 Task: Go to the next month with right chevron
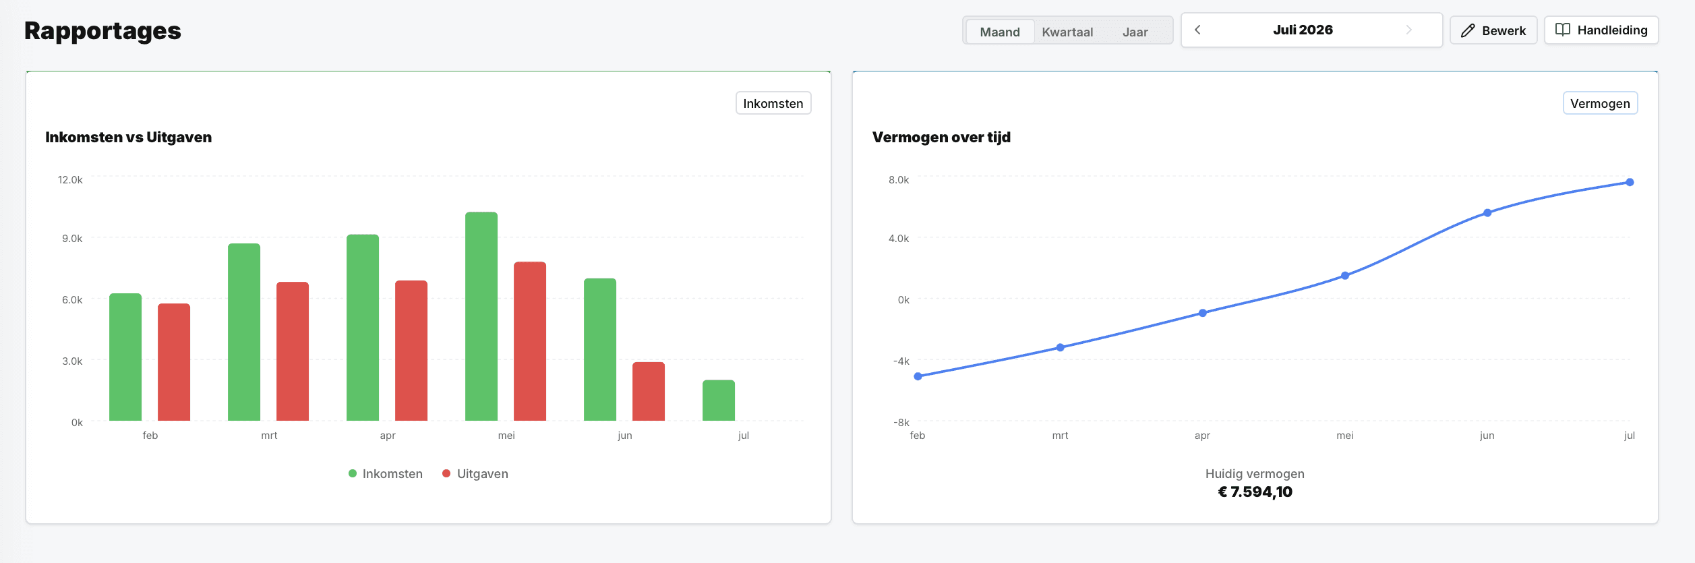point(1408,30)
